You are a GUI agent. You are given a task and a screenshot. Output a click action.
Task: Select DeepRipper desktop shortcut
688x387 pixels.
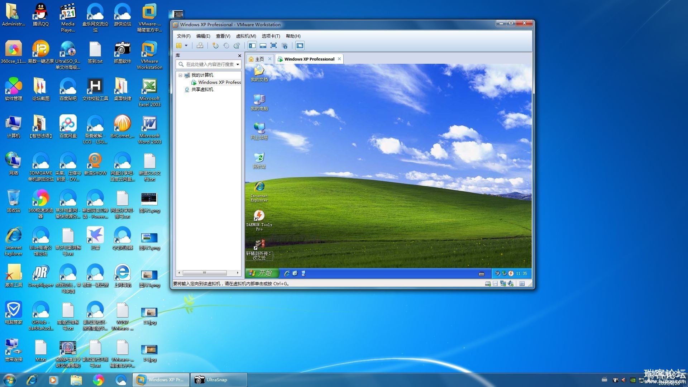coord(40,276)
